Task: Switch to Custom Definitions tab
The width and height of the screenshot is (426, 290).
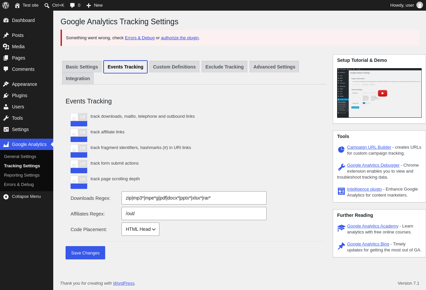Action: (x=174, y=67)
